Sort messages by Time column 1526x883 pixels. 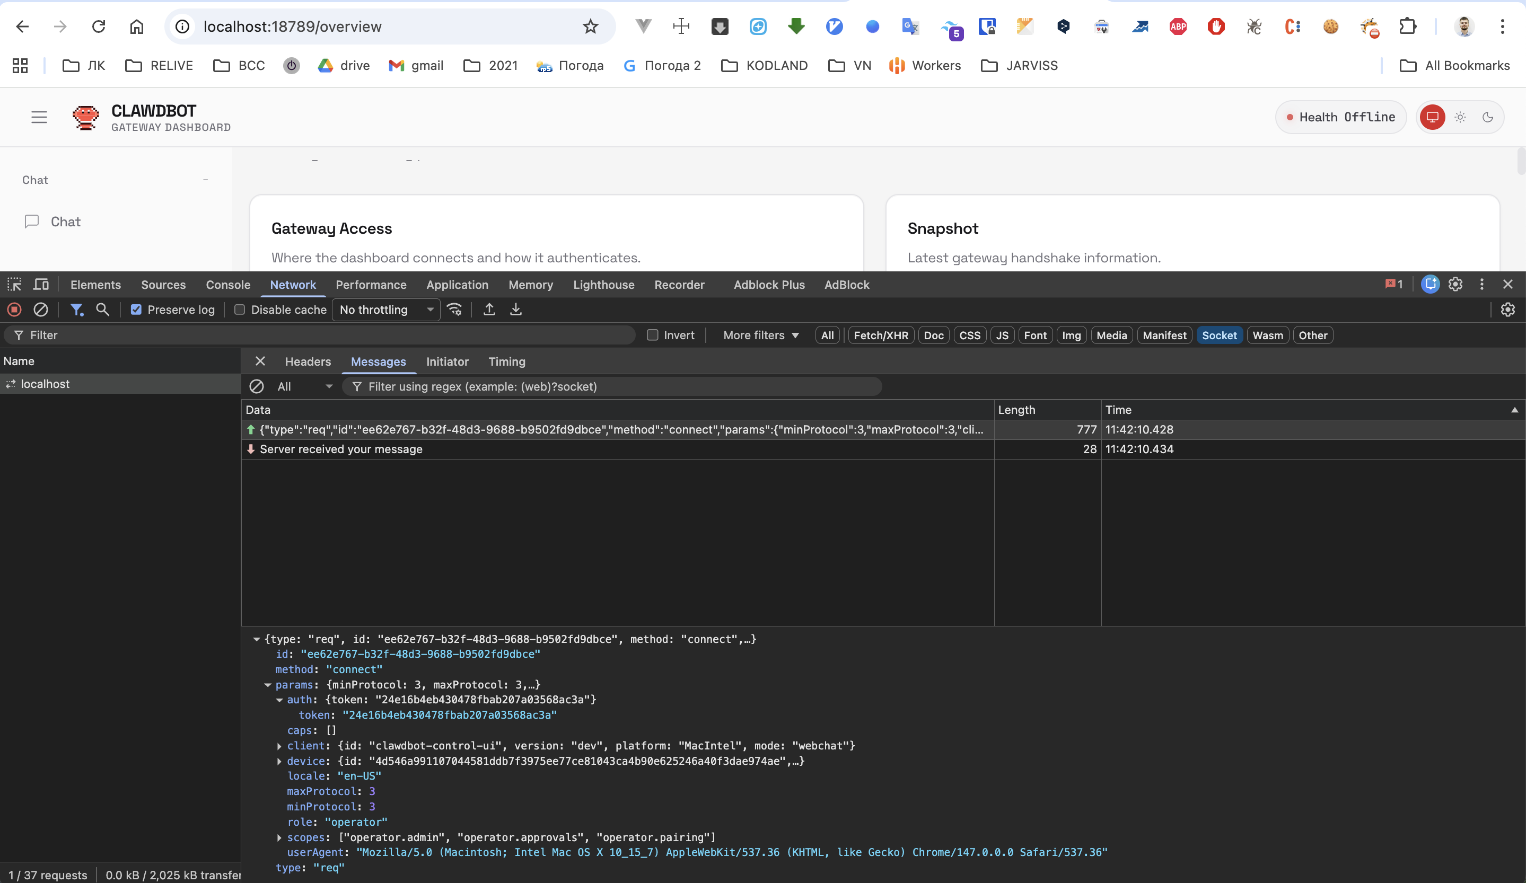click(1312, 410)
